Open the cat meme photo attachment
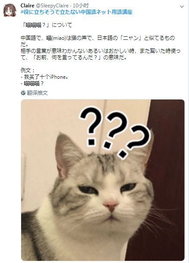189x263 pixels. (103, 180)
